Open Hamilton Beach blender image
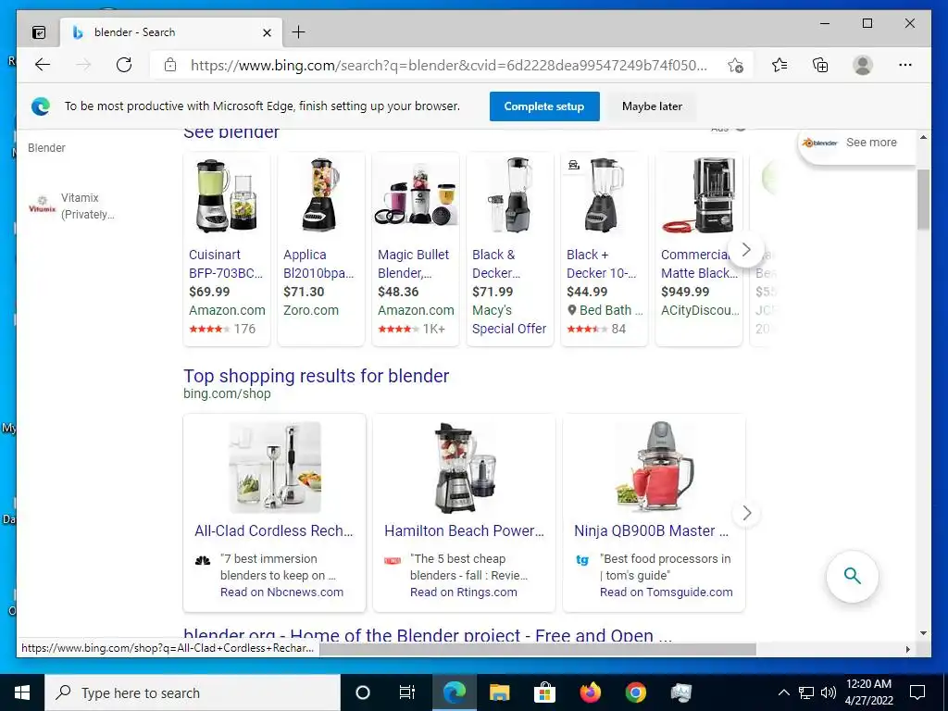The image size is (948, 711). (x=465, y=468)
